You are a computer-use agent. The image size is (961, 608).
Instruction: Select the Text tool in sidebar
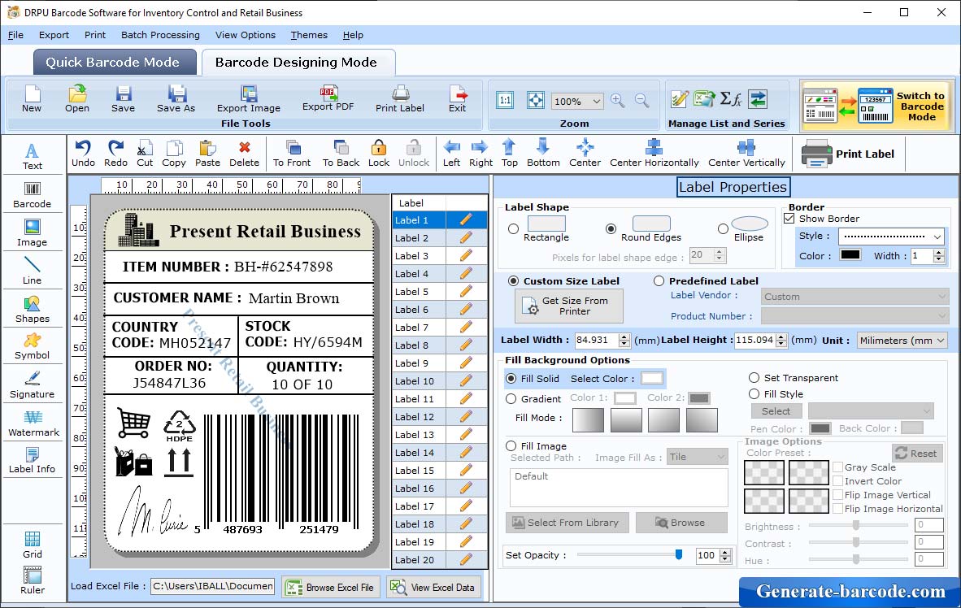[x=33, y=156]
